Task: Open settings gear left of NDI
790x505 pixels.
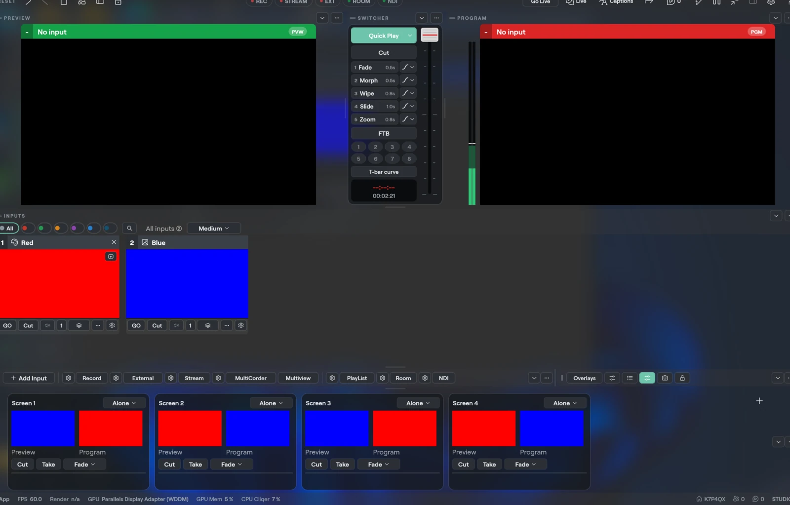Action: click(x=425, y=378)
